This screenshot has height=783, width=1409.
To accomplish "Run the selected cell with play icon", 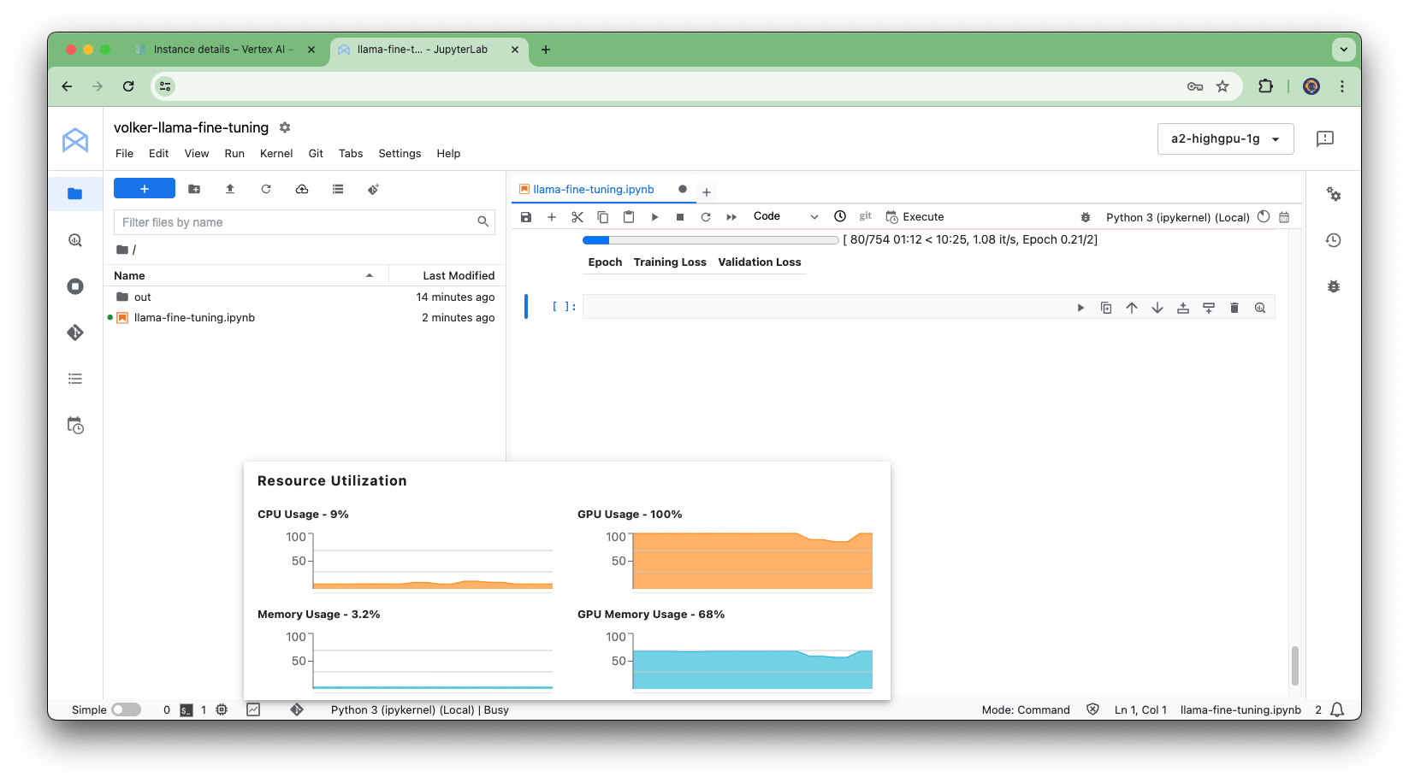I will coord(654,217).
